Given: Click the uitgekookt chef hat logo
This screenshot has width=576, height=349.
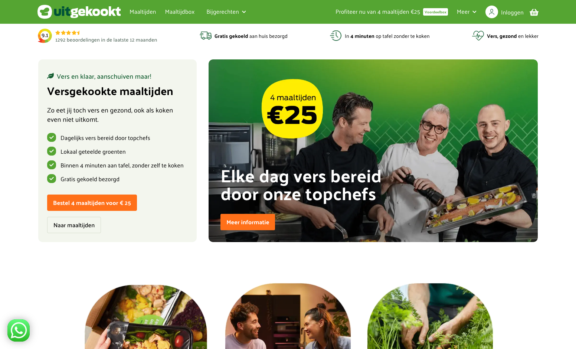Looking at the screenshot, I should tap(45, 12).
